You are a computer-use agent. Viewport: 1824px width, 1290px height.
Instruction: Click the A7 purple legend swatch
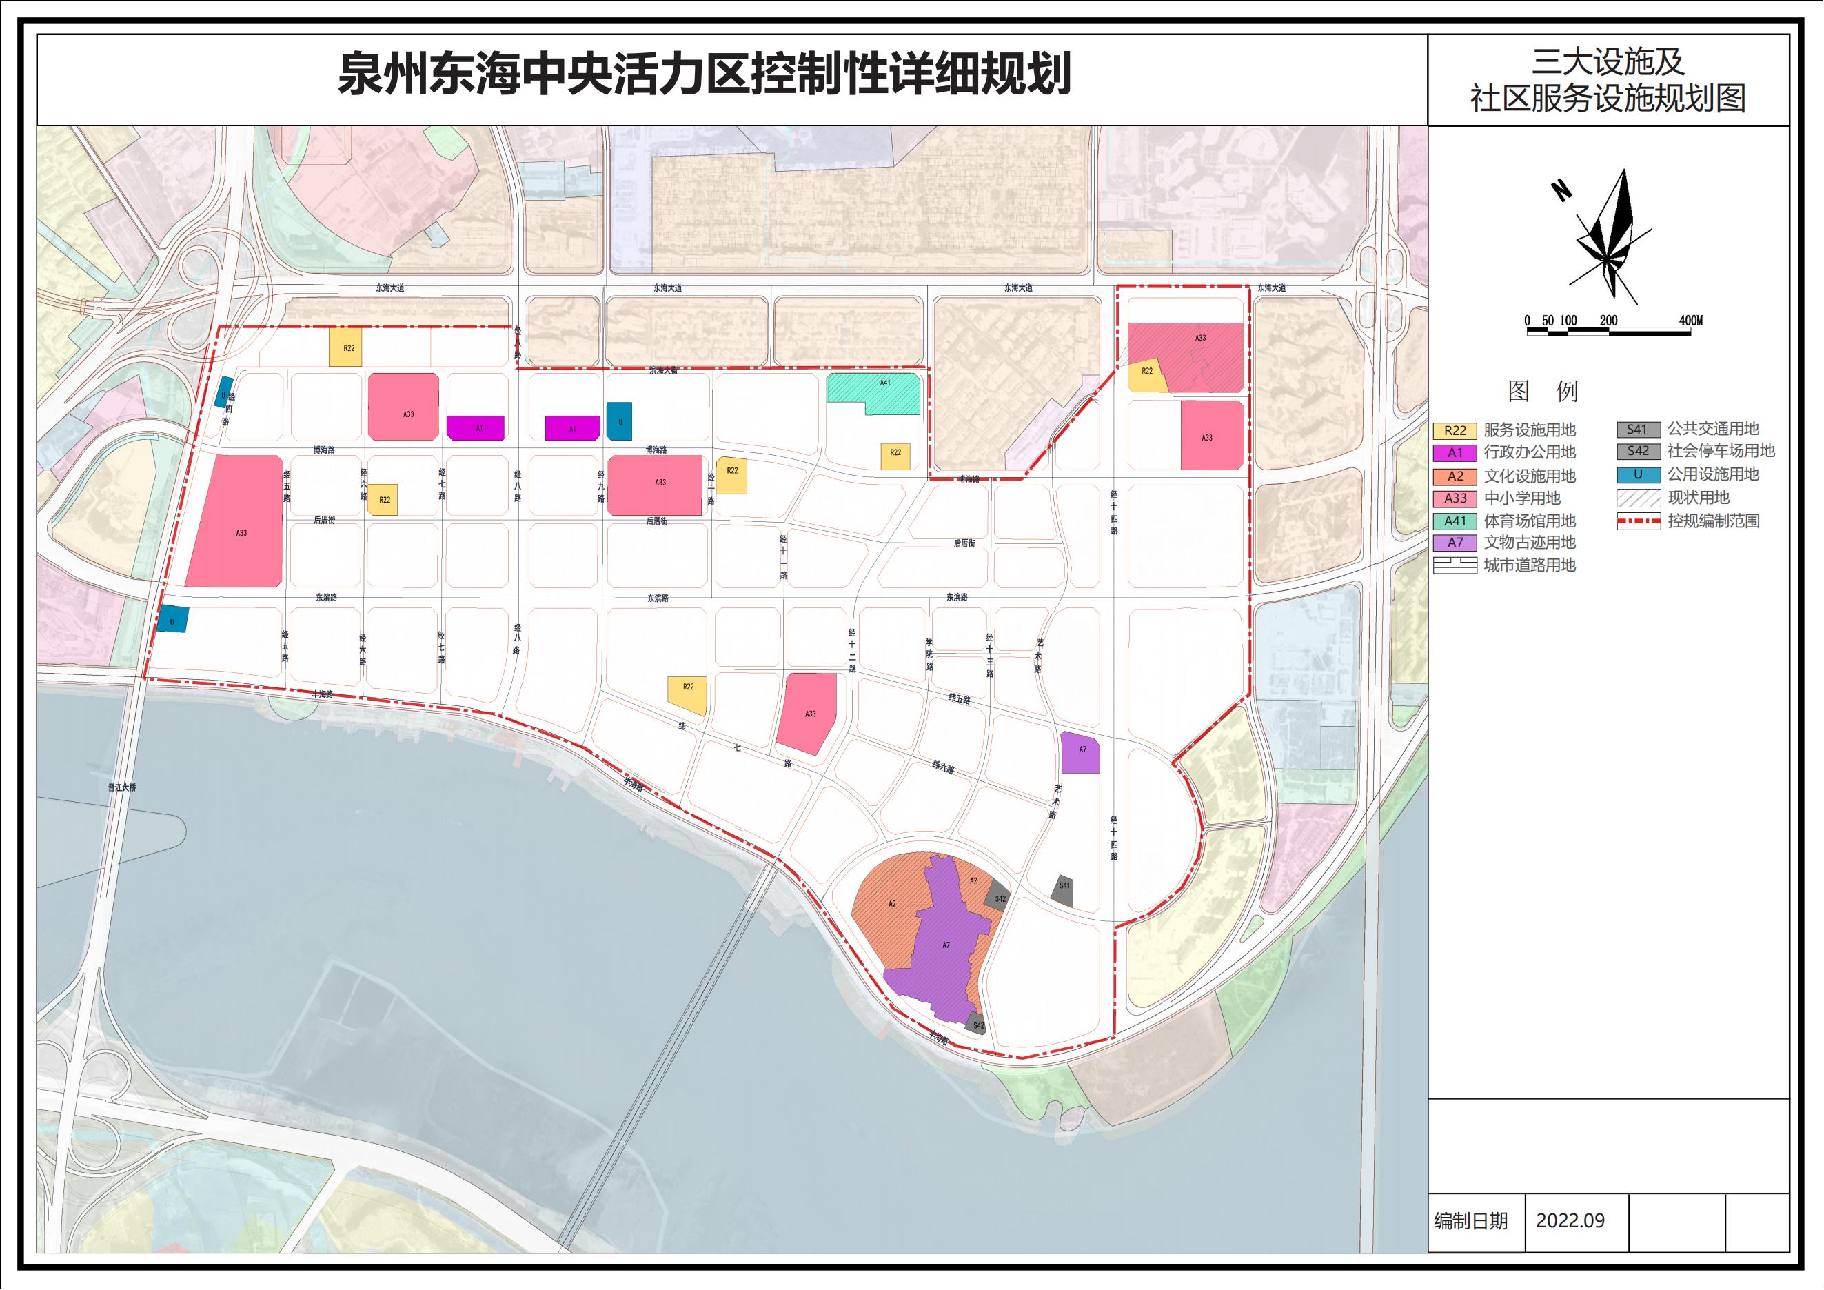click(x=1455, y=543)
